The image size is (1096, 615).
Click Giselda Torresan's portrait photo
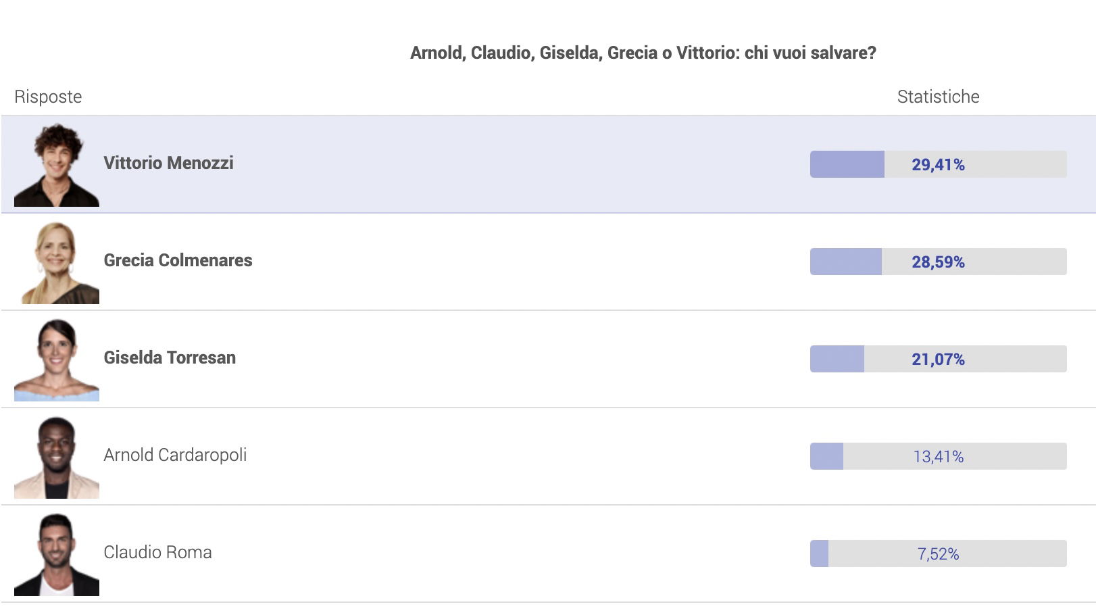[57, 359]
